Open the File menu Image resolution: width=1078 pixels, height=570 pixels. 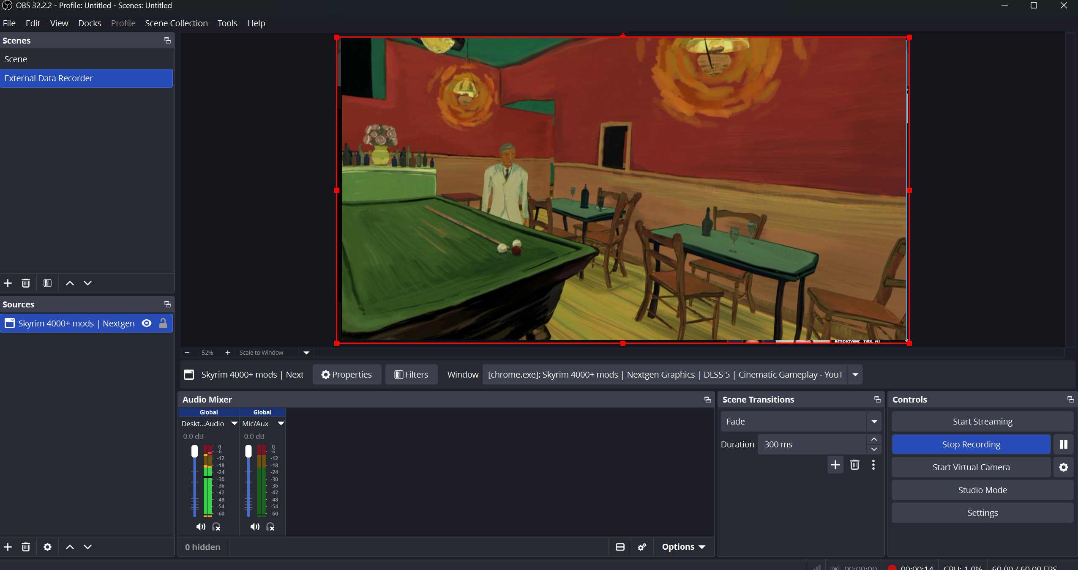[x=9, y=23]
